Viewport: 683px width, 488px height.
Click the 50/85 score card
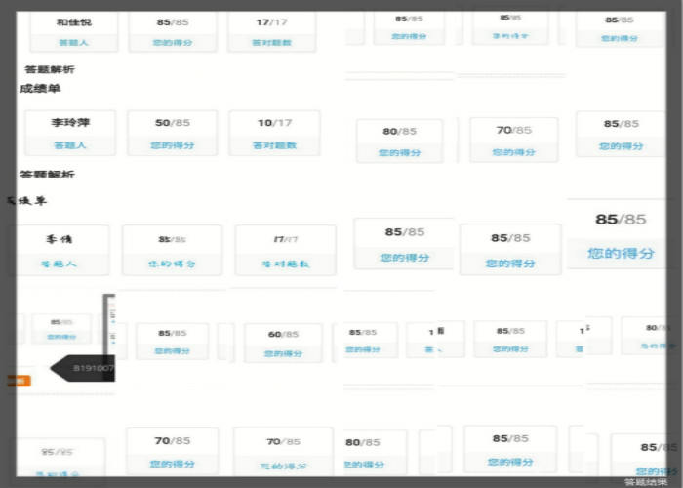point(173,133)
